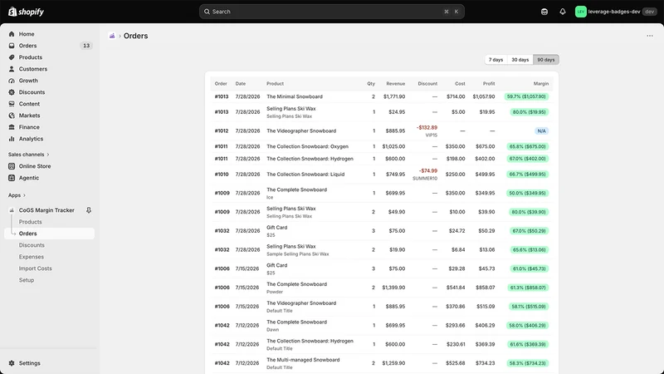The image size is (664, 374).
Task: Click the Revenue column header
Action: [x=396, y=84]
